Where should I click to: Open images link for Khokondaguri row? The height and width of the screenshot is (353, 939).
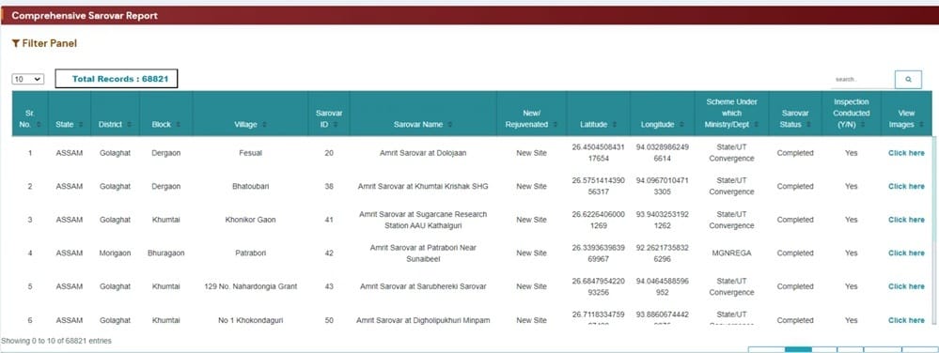point(906,320)
